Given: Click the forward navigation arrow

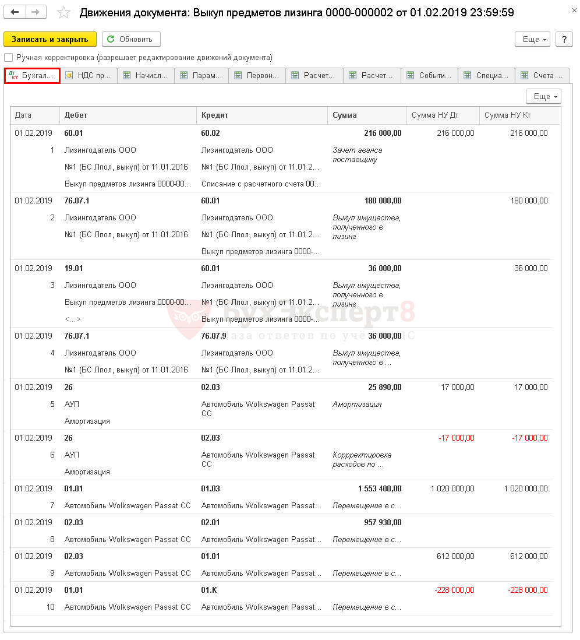Looking at the screenshot, I should 36,12.
